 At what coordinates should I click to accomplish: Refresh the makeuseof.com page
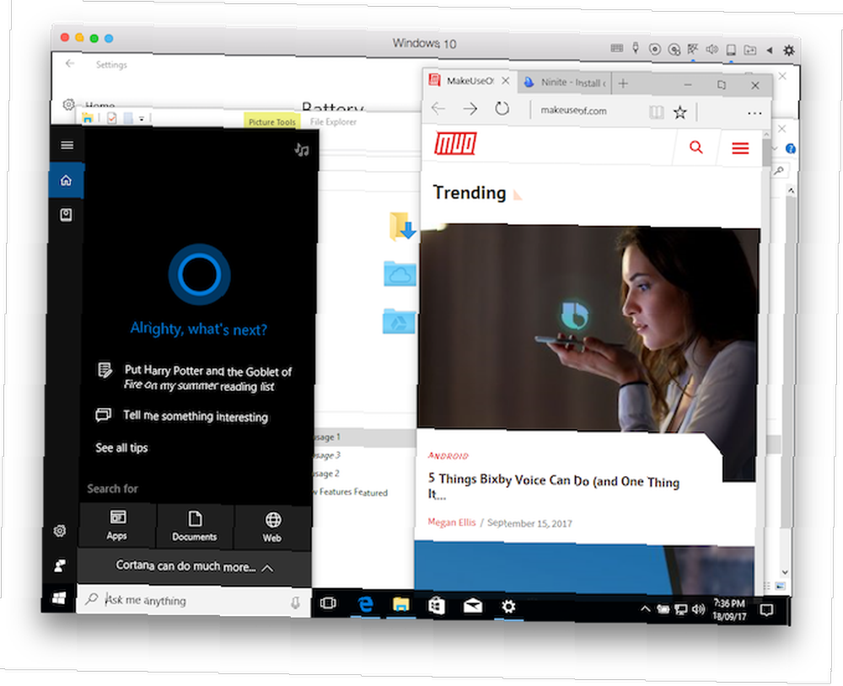click(x=502, y=109)
